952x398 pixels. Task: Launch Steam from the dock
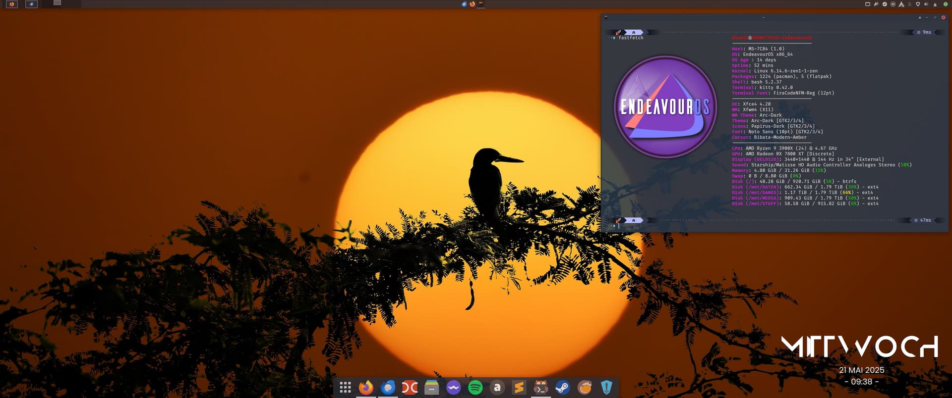(562, 388)
